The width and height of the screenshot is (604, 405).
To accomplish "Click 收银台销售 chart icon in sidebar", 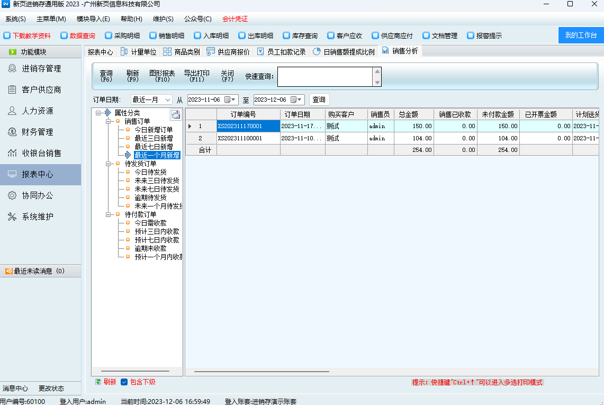I will pyautogui.click(x=12, y=154).
